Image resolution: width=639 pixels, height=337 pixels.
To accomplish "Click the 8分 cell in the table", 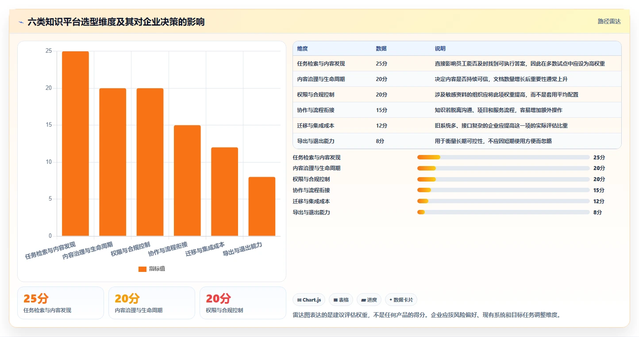I will [x=380, y=141].
